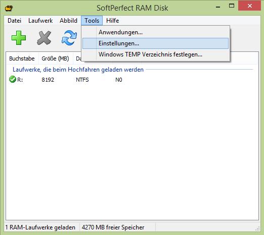
Task: Sort by Größe (MB) column header
Action: [x=56, y=58]
